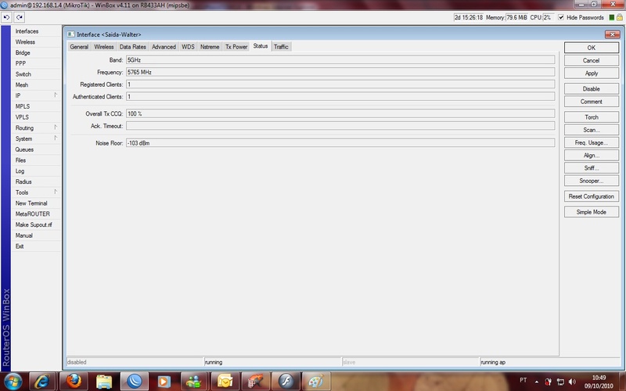Screen dimensions: 626x391
Task: Click the WinBox undo arrow icon
Action: 7,17
